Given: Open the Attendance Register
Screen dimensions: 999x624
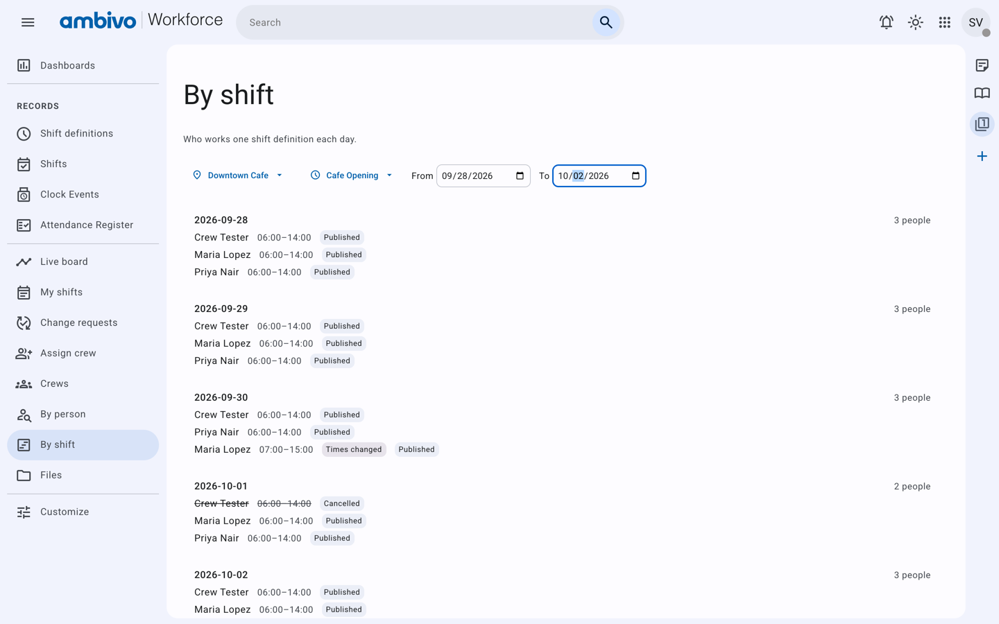Looking at the screenshot, I should click(83, 225).
